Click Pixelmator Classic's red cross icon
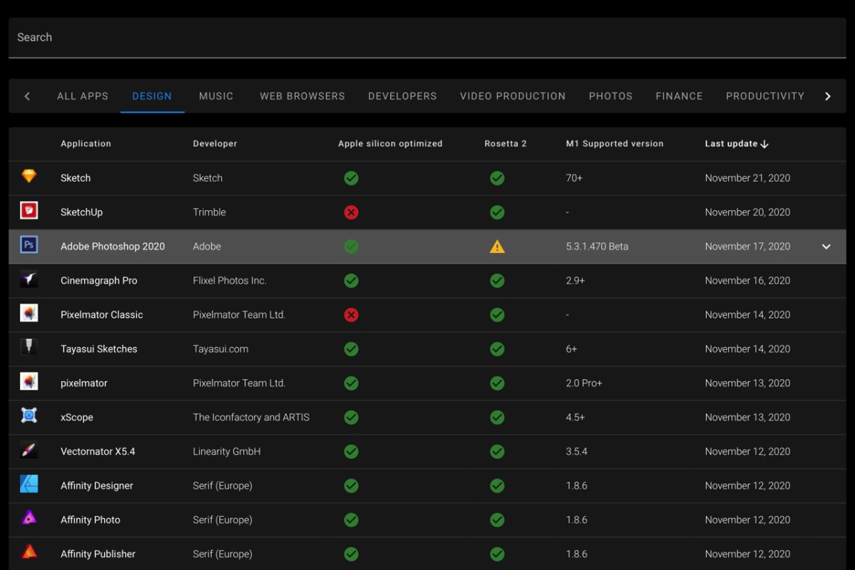The image size is (855, 570). [x=351, y=315]
